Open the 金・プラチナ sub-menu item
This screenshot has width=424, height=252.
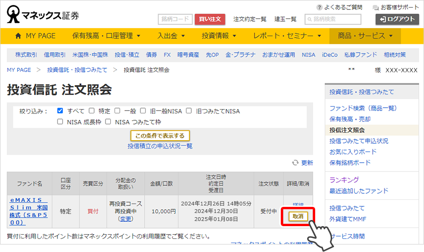pos(240,55)
